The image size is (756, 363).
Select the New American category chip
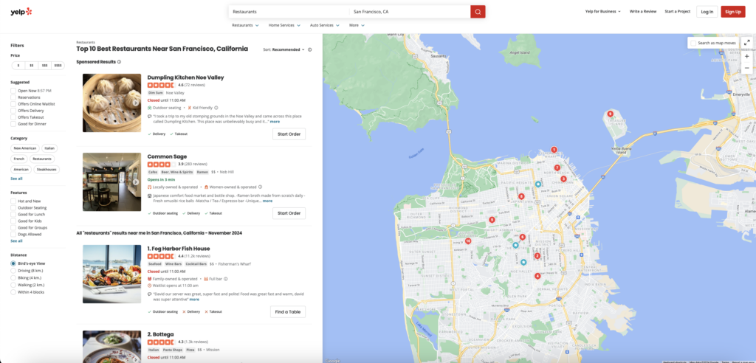[25, 148]
